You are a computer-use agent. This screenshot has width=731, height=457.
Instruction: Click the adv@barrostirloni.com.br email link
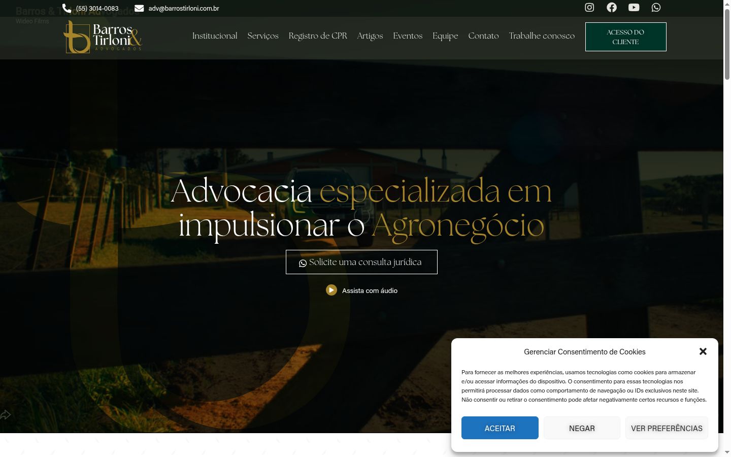(184, 8)
